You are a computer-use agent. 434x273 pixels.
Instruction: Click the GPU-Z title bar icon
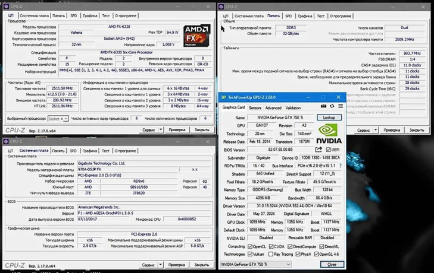pyautogui.click(x=224, y=97)
